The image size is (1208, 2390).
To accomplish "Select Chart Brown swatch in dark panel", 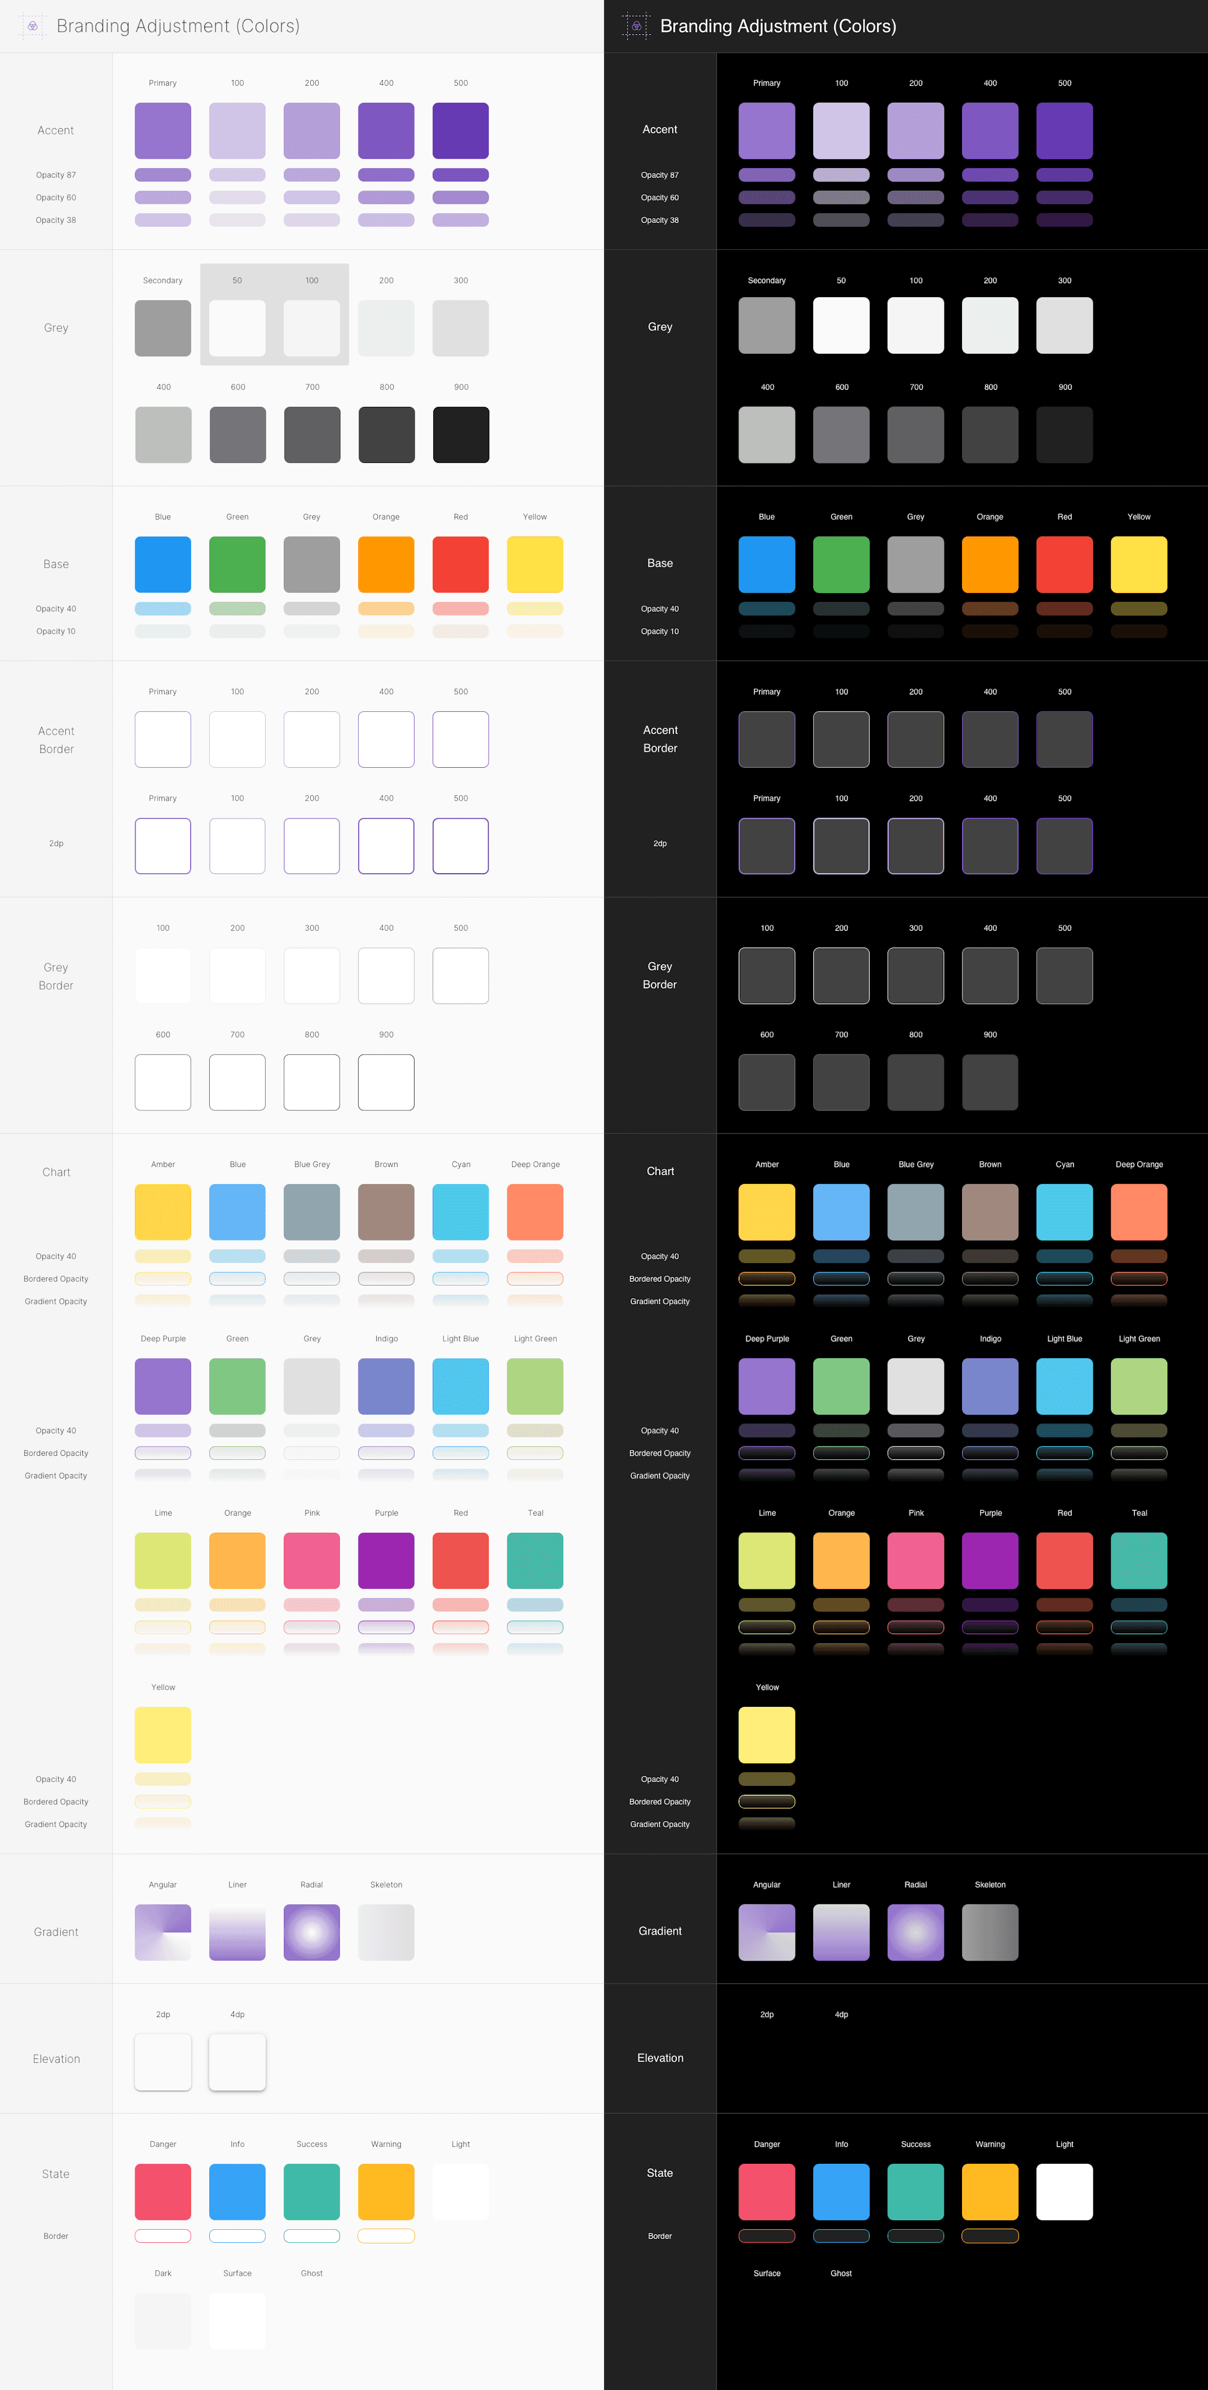I will pos(990,1211).
